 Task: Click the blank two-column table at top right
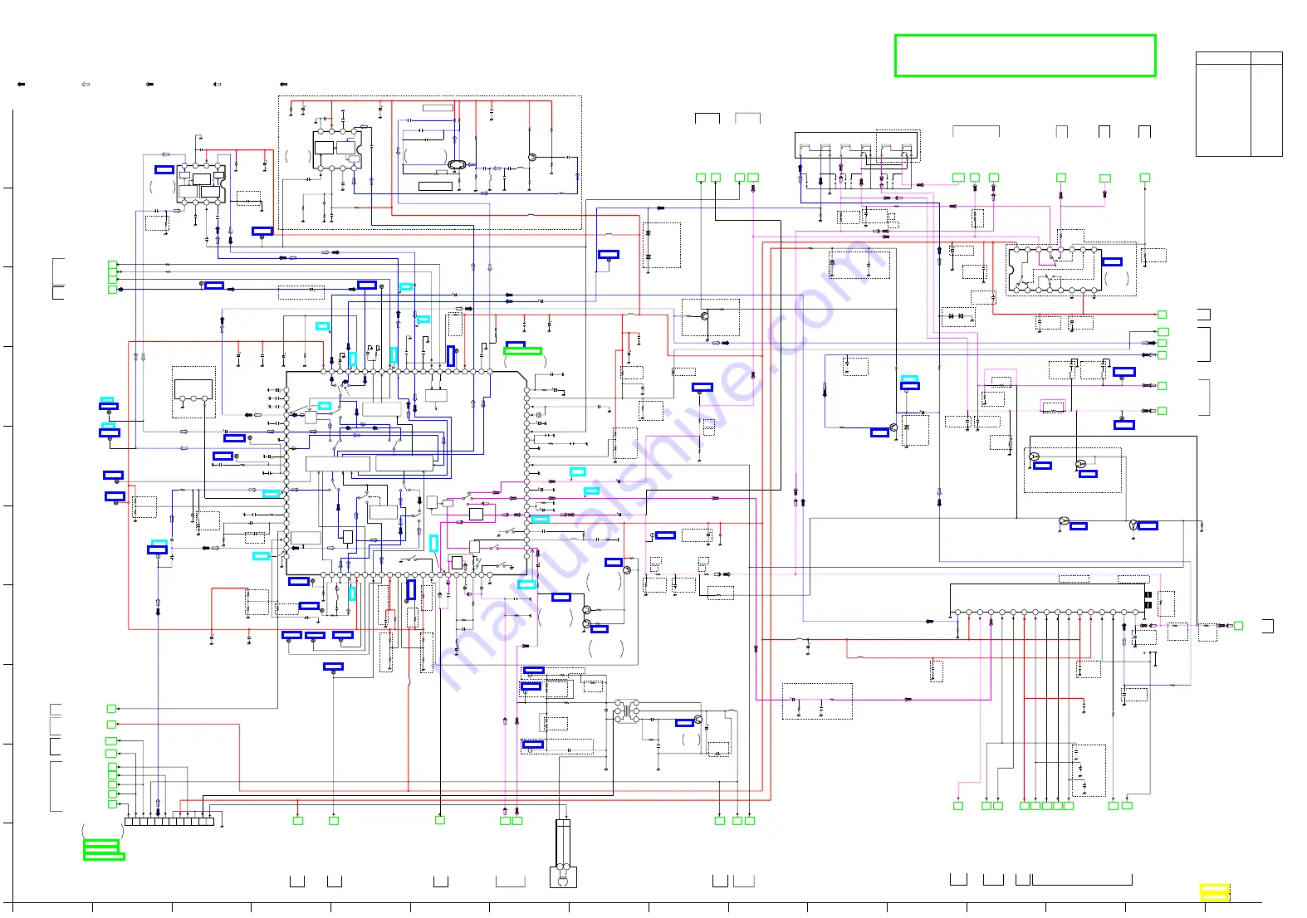(x=1239, y=104)
